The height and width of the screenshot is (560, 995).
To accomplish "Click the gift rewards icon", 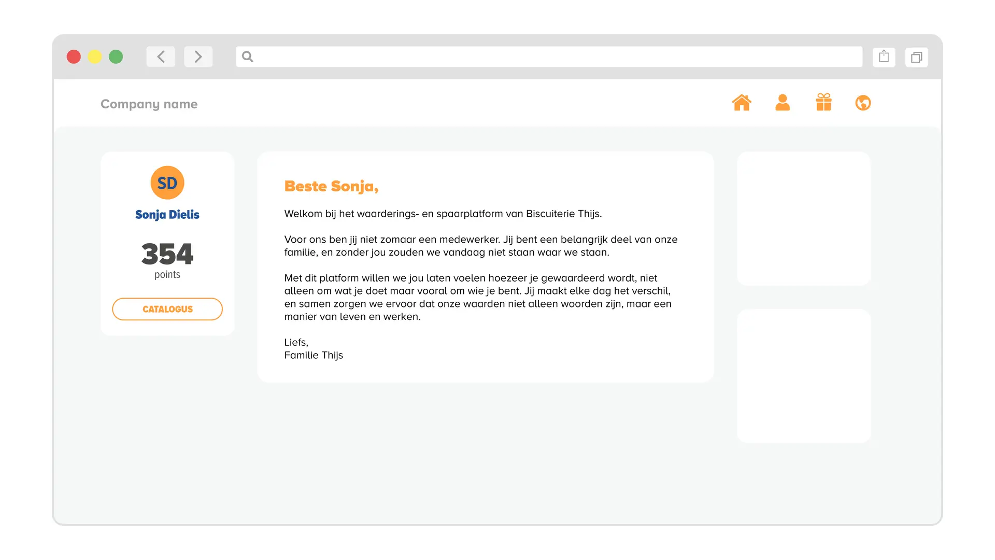I will pos(823,103).
